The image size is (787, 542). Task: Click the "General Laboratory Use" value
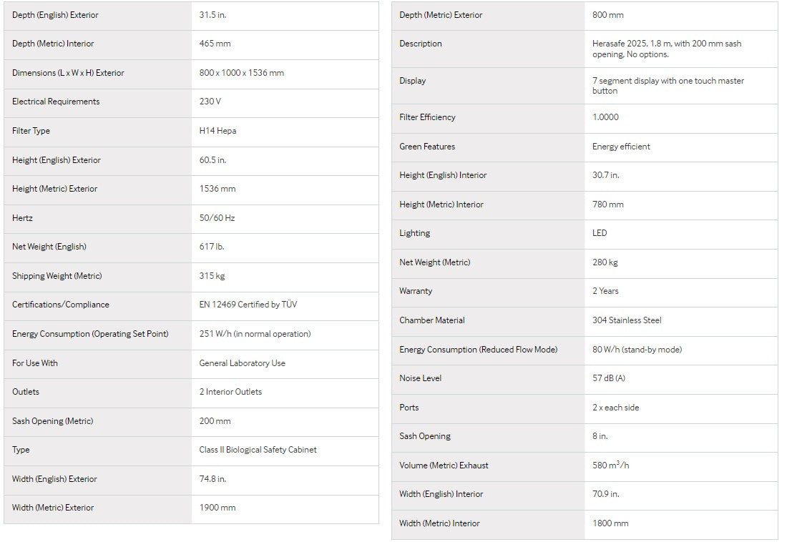click(242, 363)
